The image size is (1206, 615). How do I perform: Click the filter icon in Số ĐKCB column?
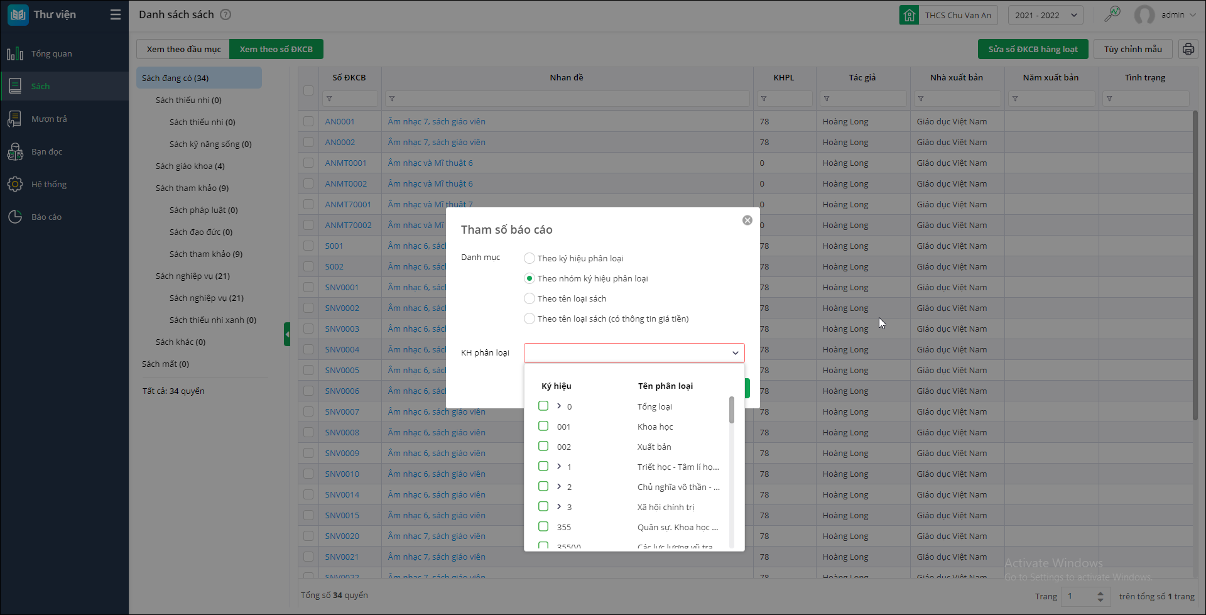[329, 99]
